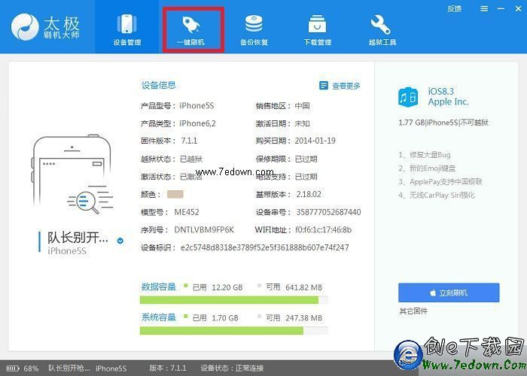Minimize the window using title bar button
The height and width of the screenshot is (376, 527).
point(501,9)
